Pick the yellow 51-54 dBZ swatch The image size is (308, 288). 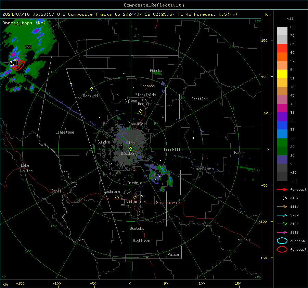click(x=282, y=74)
